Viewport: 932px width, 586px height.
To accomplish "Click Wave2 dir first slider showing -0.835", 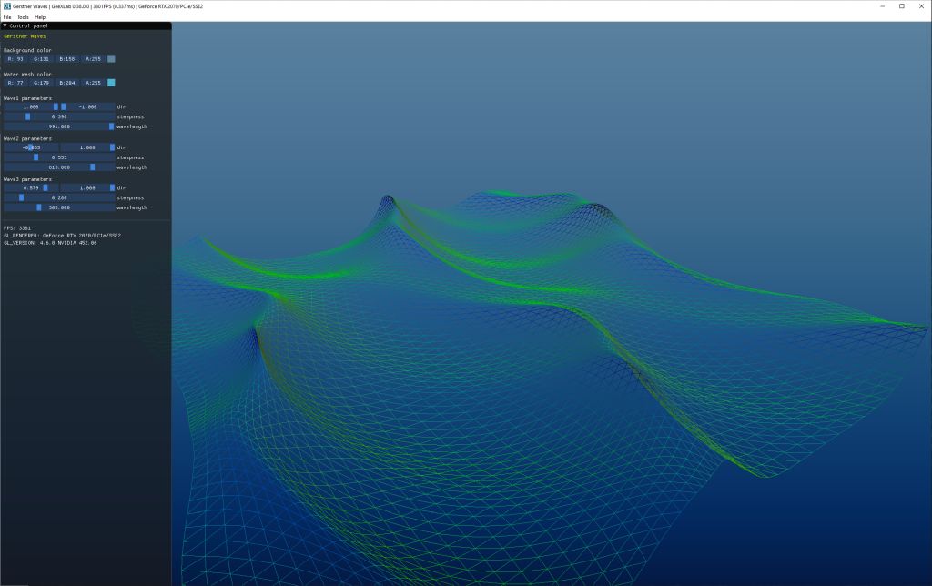I will (x=31, y=147).
